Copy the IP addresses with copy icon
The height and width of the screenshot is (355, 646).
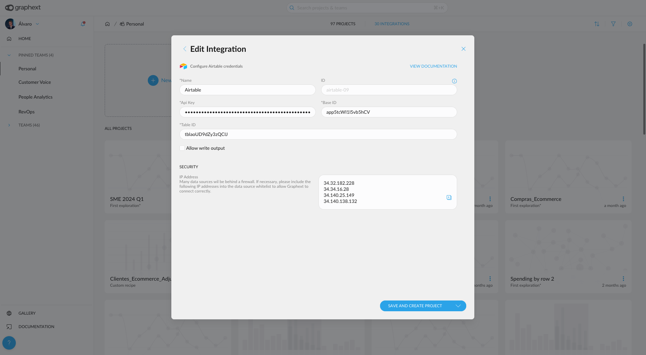tap(449, 198)
